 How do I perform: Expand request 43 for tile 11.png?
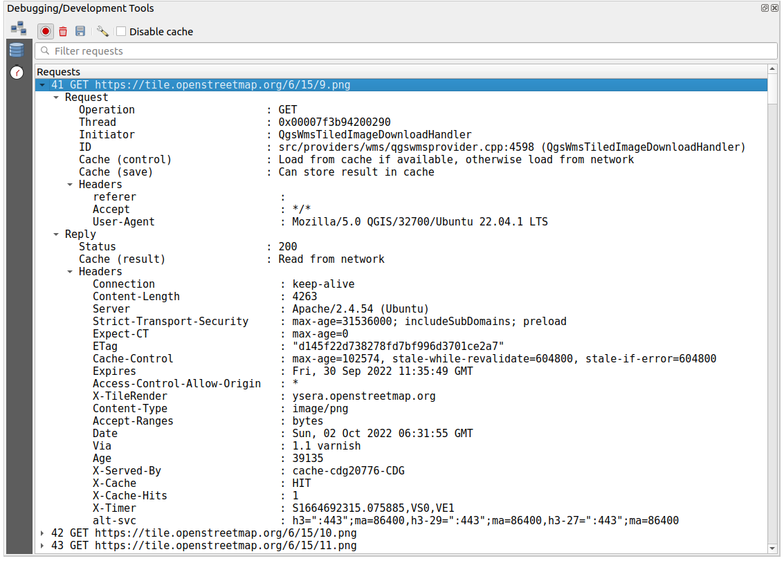[41, 546]
